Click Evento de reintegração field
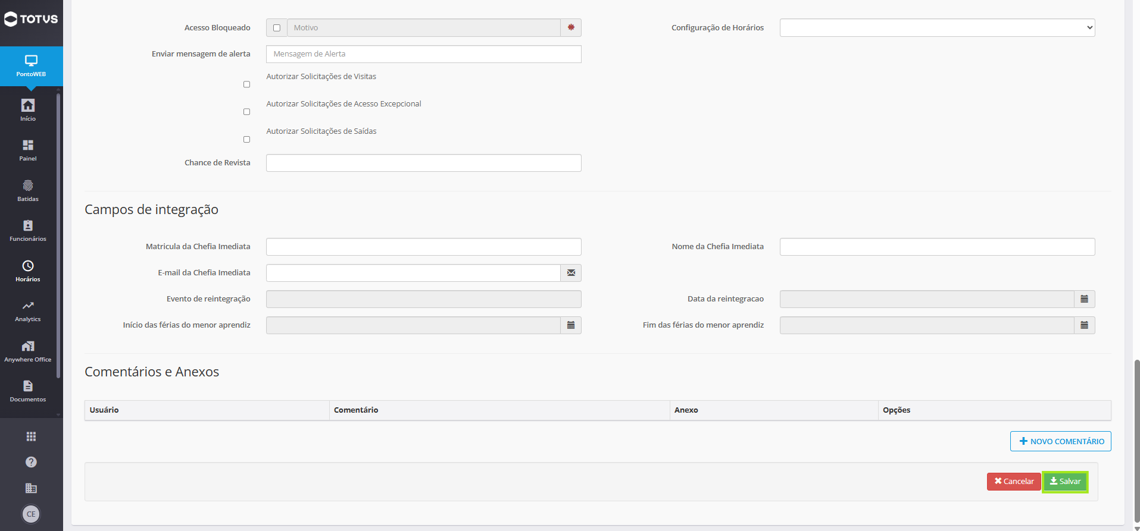Viewport: 1140px width, 531px height. coord(424,299)
